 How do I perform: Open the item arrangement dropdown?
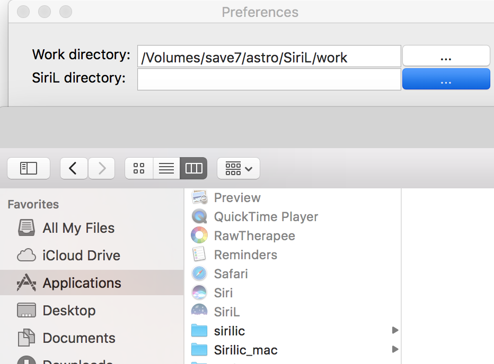(239, 168)
